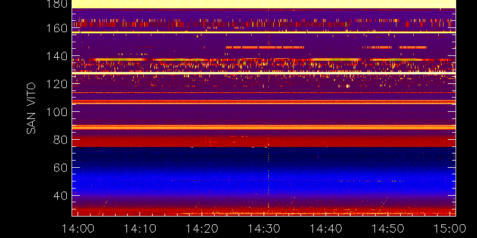The width and height of the screenshot is (477, 238).
Task: Click the 100 frequency label
Action: (55, 112)
